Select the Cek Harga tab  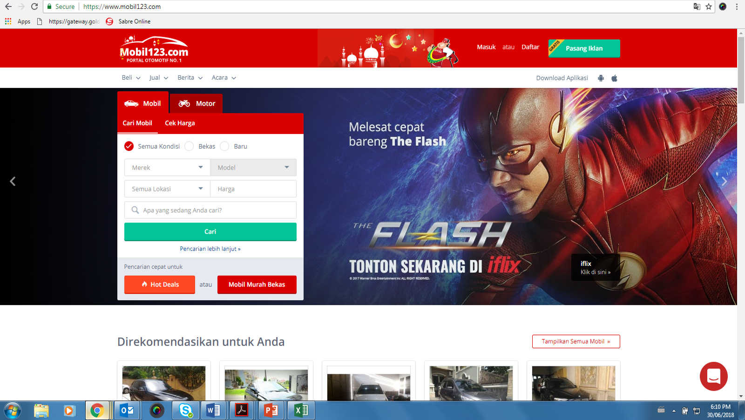(180, 123)
